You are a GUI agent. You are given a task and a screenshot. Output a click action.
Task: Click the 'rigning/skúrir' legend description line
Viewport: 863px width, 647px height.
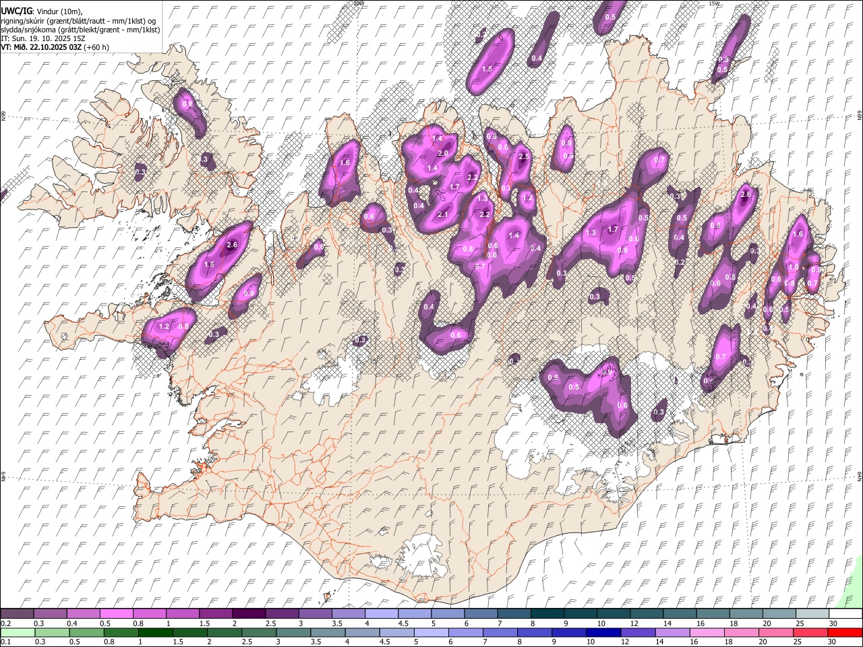(x=79, y=21)
